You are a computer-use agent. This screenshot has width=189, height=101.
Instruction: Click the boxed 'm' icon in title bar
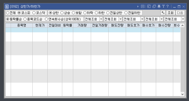click(x=143, y=7)
